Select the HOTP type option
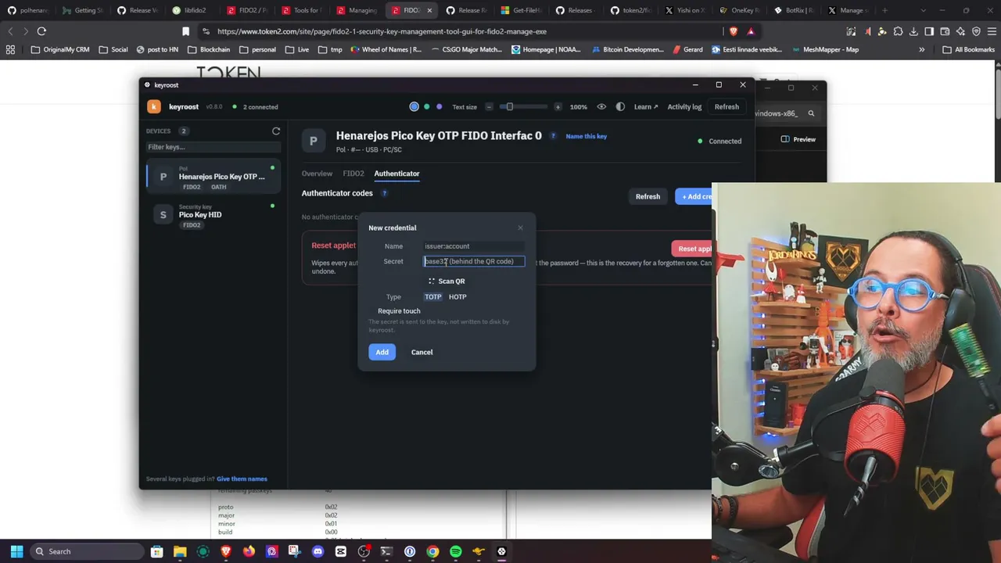 [457, 297]
